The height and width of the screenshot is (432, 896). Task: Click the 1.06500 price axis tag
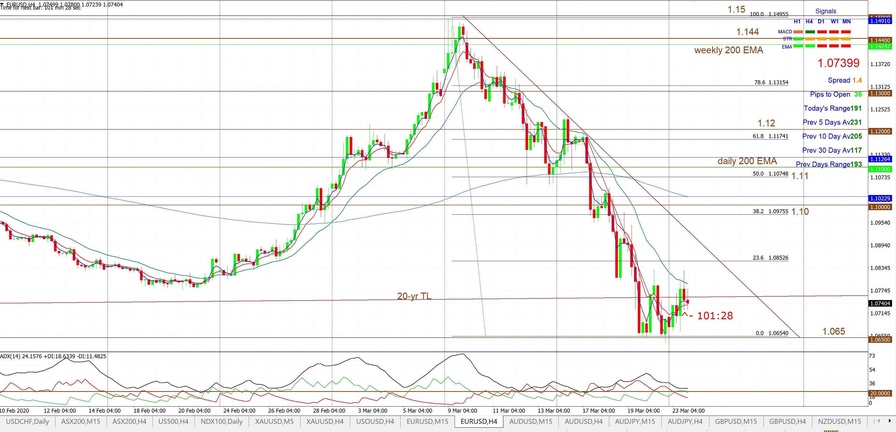(880, 340)
